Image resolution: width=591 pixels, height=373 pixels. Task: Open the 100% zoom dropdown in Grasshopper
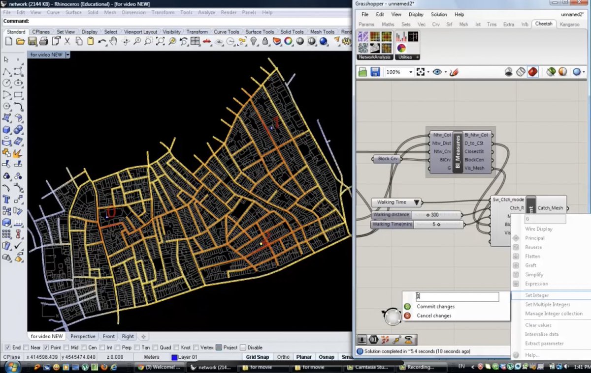coord(410,72)
